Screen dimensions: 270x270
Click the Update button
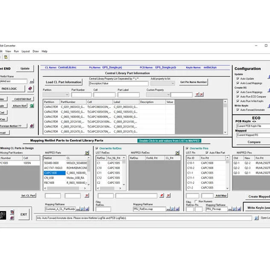point(25,68)
